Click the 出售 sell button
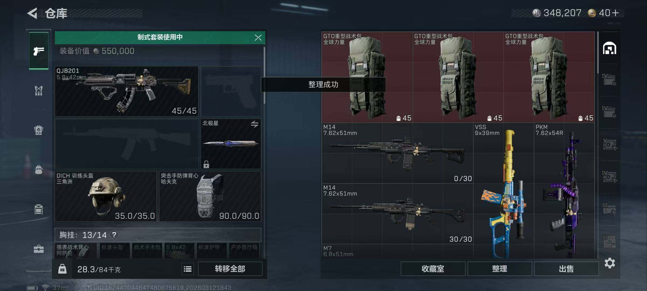647x291 pixels. pyautogui.click(x=566, y=269)
